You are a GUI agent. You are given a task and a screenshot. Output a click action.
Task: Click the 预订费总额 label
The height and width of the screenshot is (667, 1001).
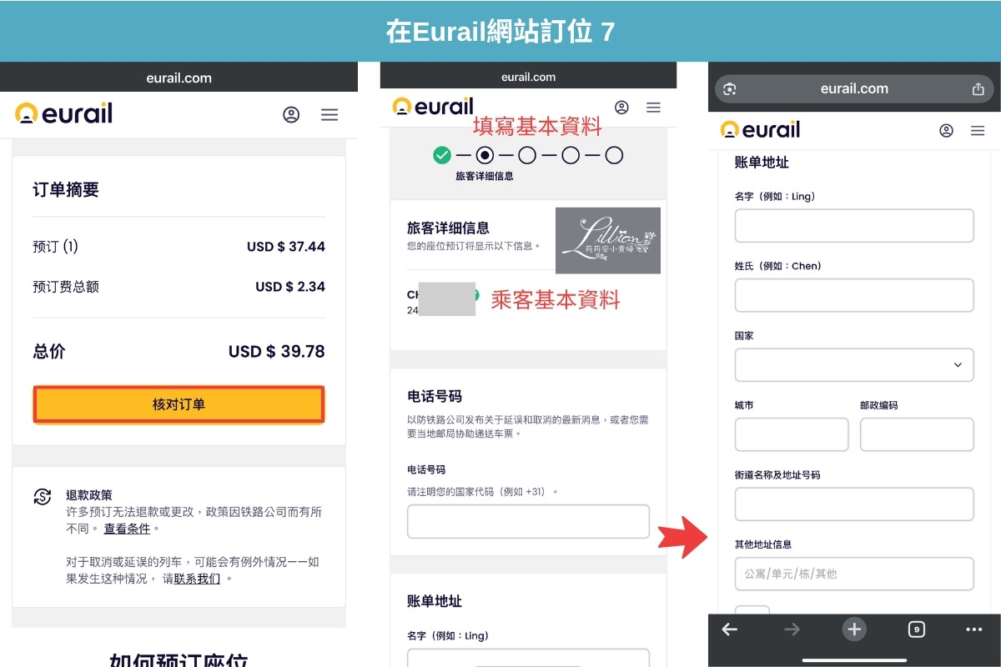pyautogui.click(x=66, y=287)
